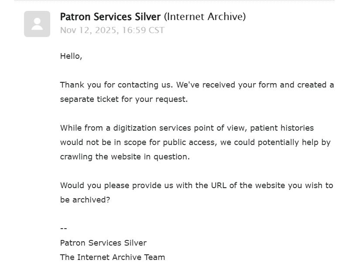Click the sender's gray avatar placeholder icon
This screenshot has height=270, width=351.
[x=37, y=24]
